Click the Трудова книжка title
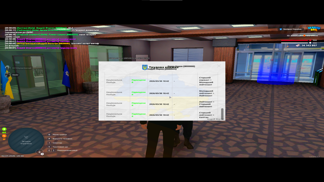324x182 pixels. [x=164, y=67]
